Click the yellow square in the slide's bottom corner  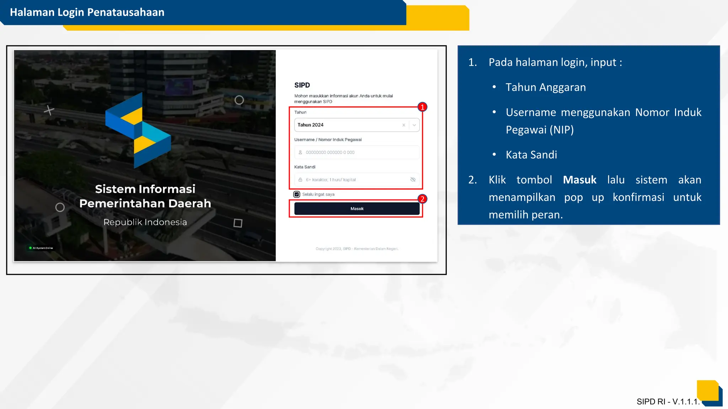pyautogui.click(x=707, y=391)
